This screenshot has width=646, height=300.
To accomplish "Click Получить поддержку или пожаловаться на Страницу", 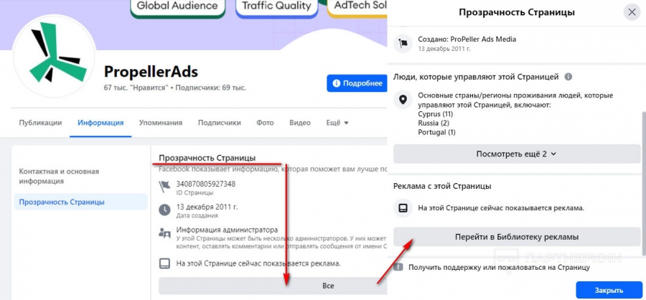I will [x=500, y=268].
